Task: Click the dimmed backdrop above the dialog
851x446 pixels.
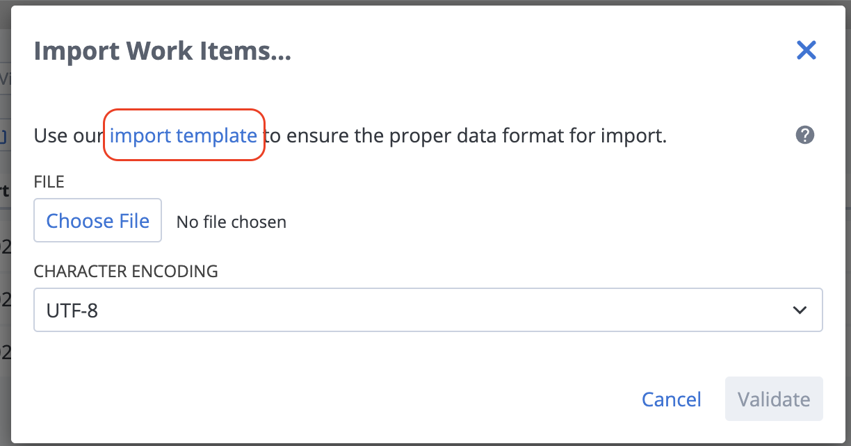Action: pos(417,3)
